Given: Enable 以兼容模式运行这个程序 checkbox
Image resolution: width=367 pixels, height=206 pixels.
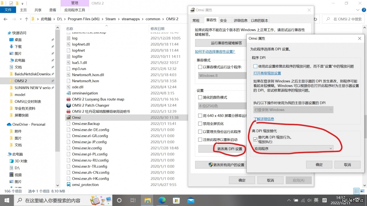Looking at the screenshot, I should click(200, 67).
